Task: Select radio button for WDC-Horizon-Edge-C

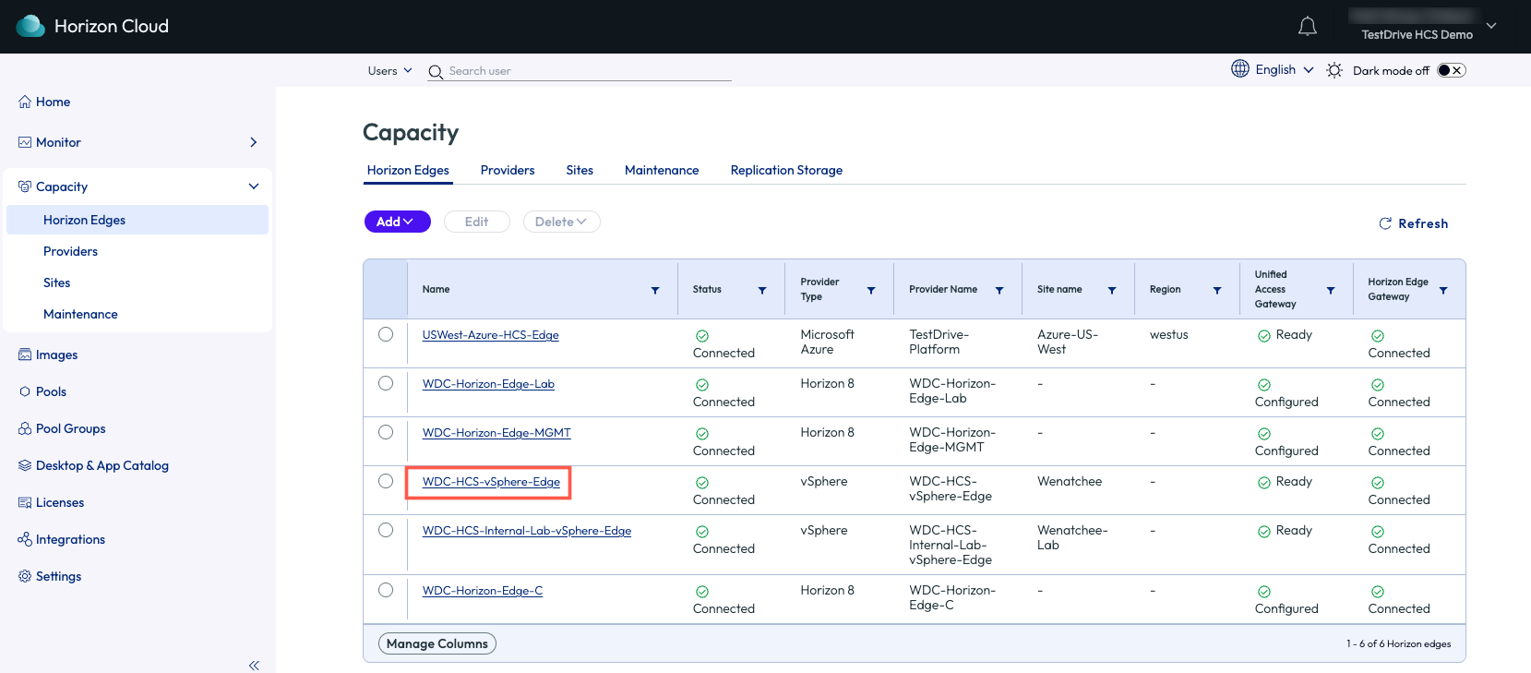Action: (x=386, y=590)
